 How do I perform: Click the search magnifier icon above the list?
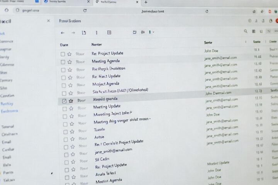pyautogui.click(x=246, y=32)
